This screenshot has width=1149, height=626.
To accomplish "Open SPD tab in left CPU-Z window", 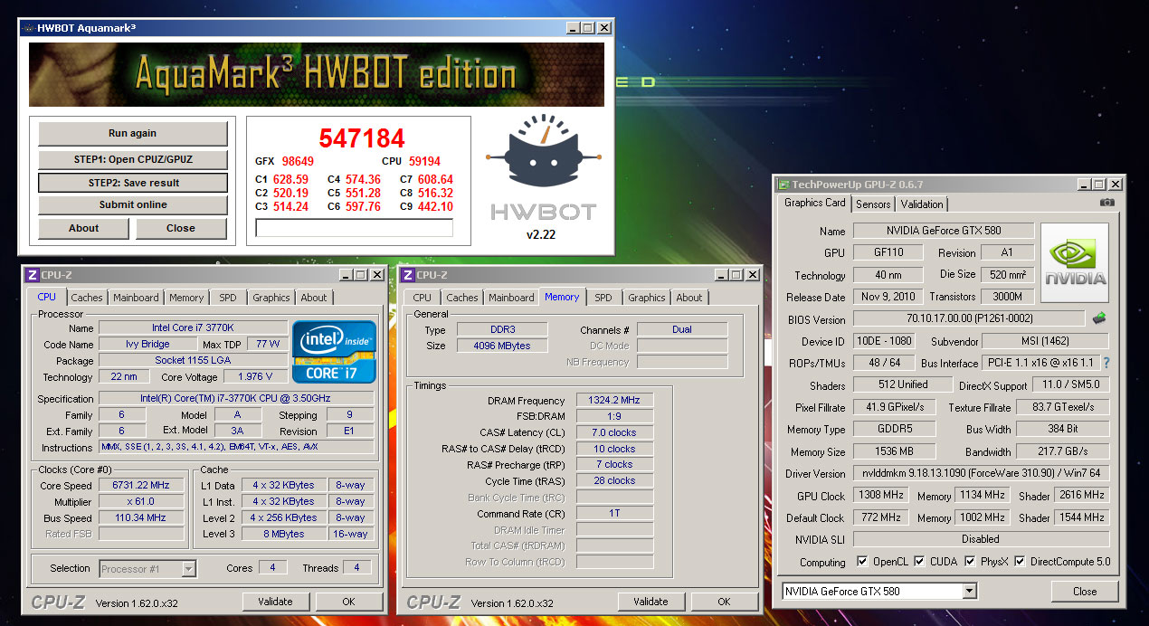I will tap(228, 298).
